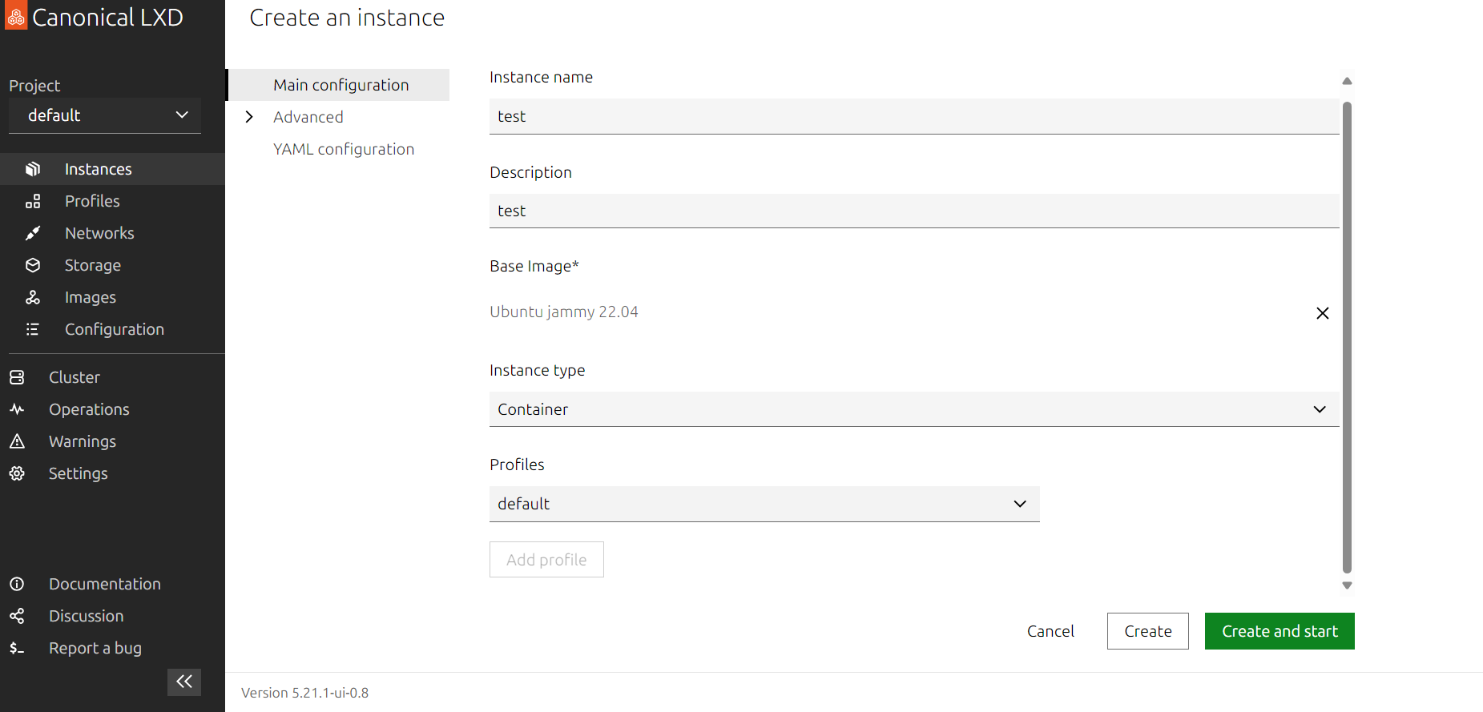Screen dimensions: 1483x712
Task: Click the Create and start button
Action: click(1279, 631)
